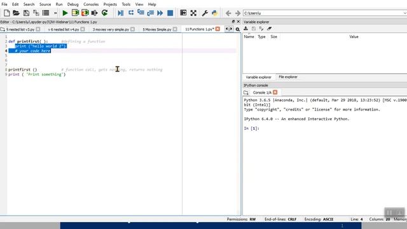Image resolution: width=407 pixels, height=229 pixels.
Task: Open PYTHONPATH manager Python icon
Action: [215, 13]
